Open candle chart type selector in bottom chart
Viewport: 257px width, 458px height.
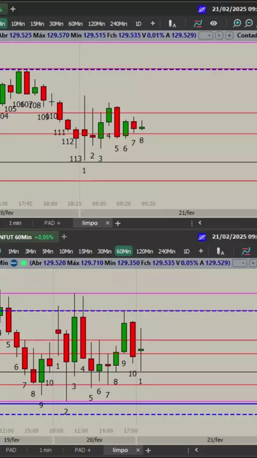click(x=220, y=251)
